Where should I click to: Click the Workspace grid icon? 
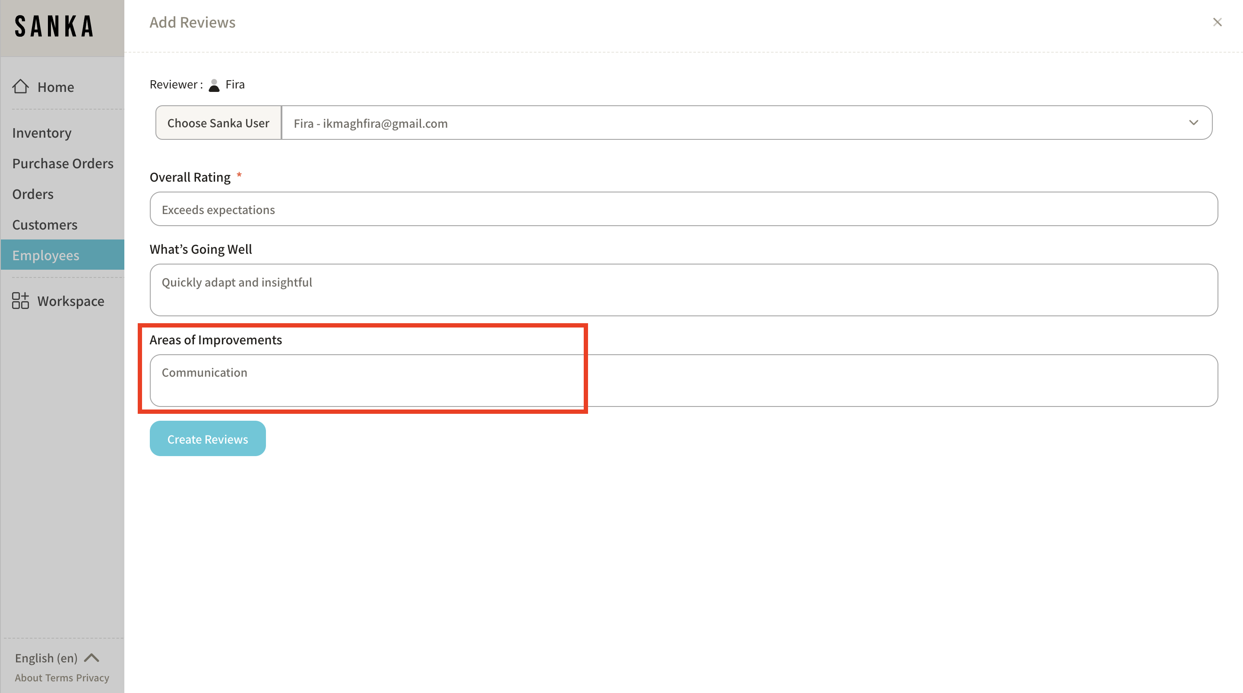pyautogui.click(x=20, y=300)
